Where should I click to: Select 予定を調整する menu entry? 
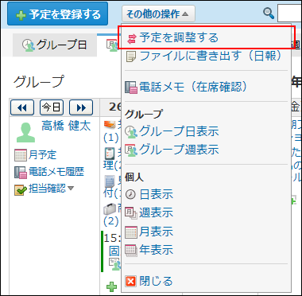(x=172, y=37)
